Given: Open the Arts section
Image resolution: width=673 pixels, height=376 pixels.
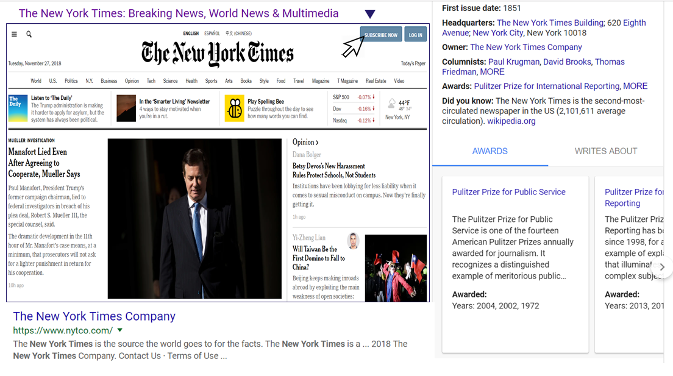Looking at the screenshot, I should pos(229,80).
